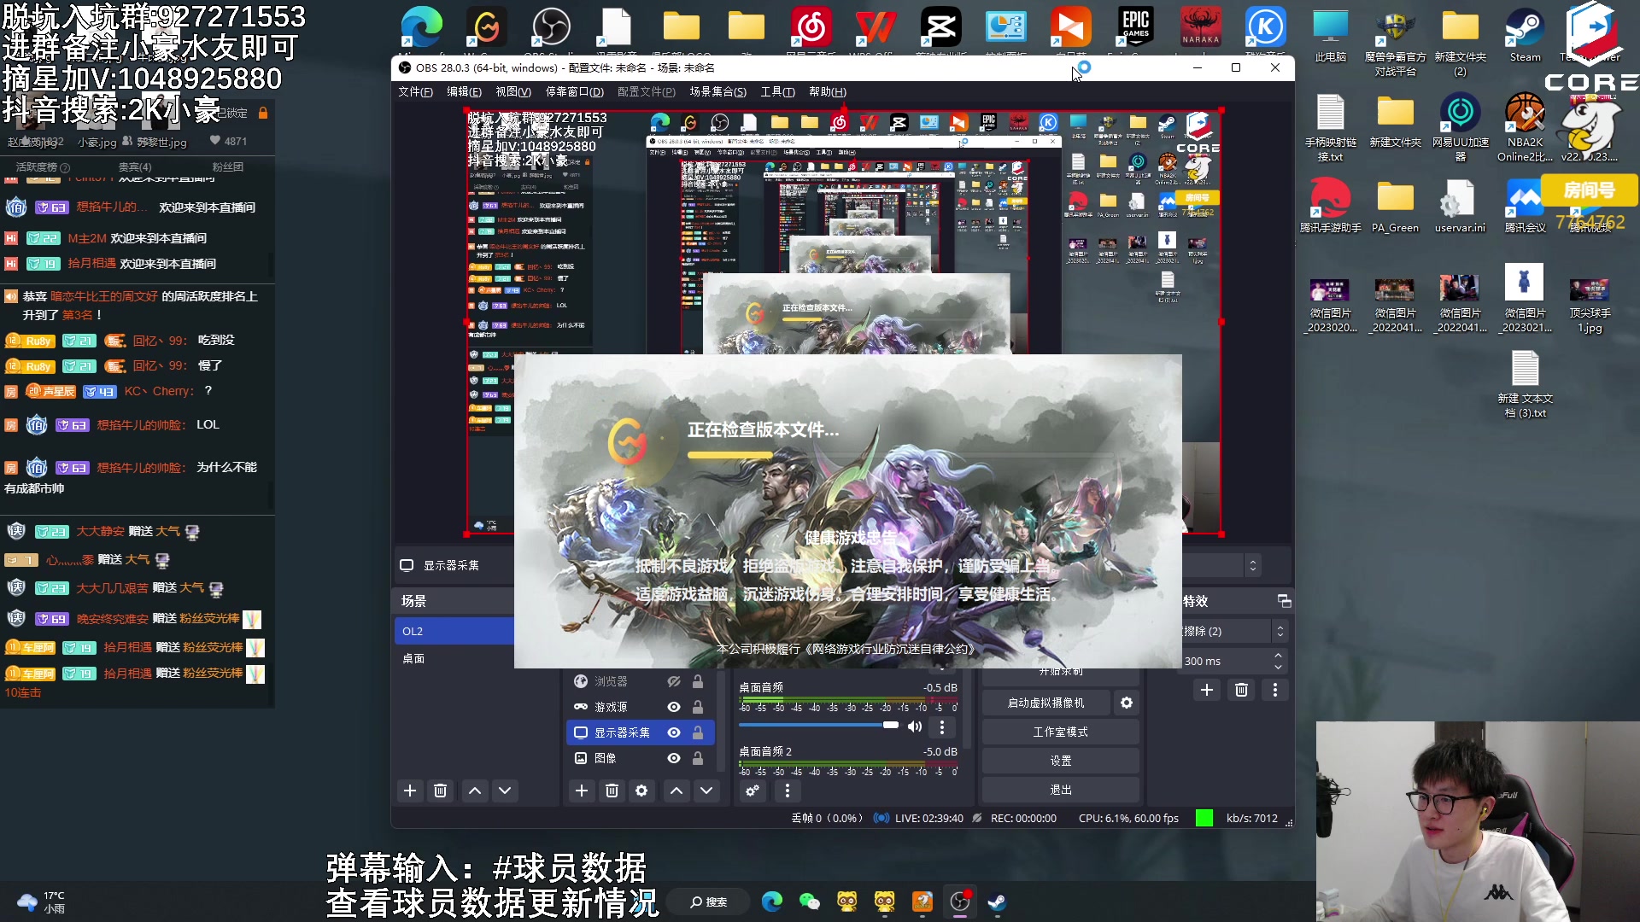The width and height of the screenshot is (1640, 922).
Task: Move selected source down in Sources panel
Action: (706, 791)
